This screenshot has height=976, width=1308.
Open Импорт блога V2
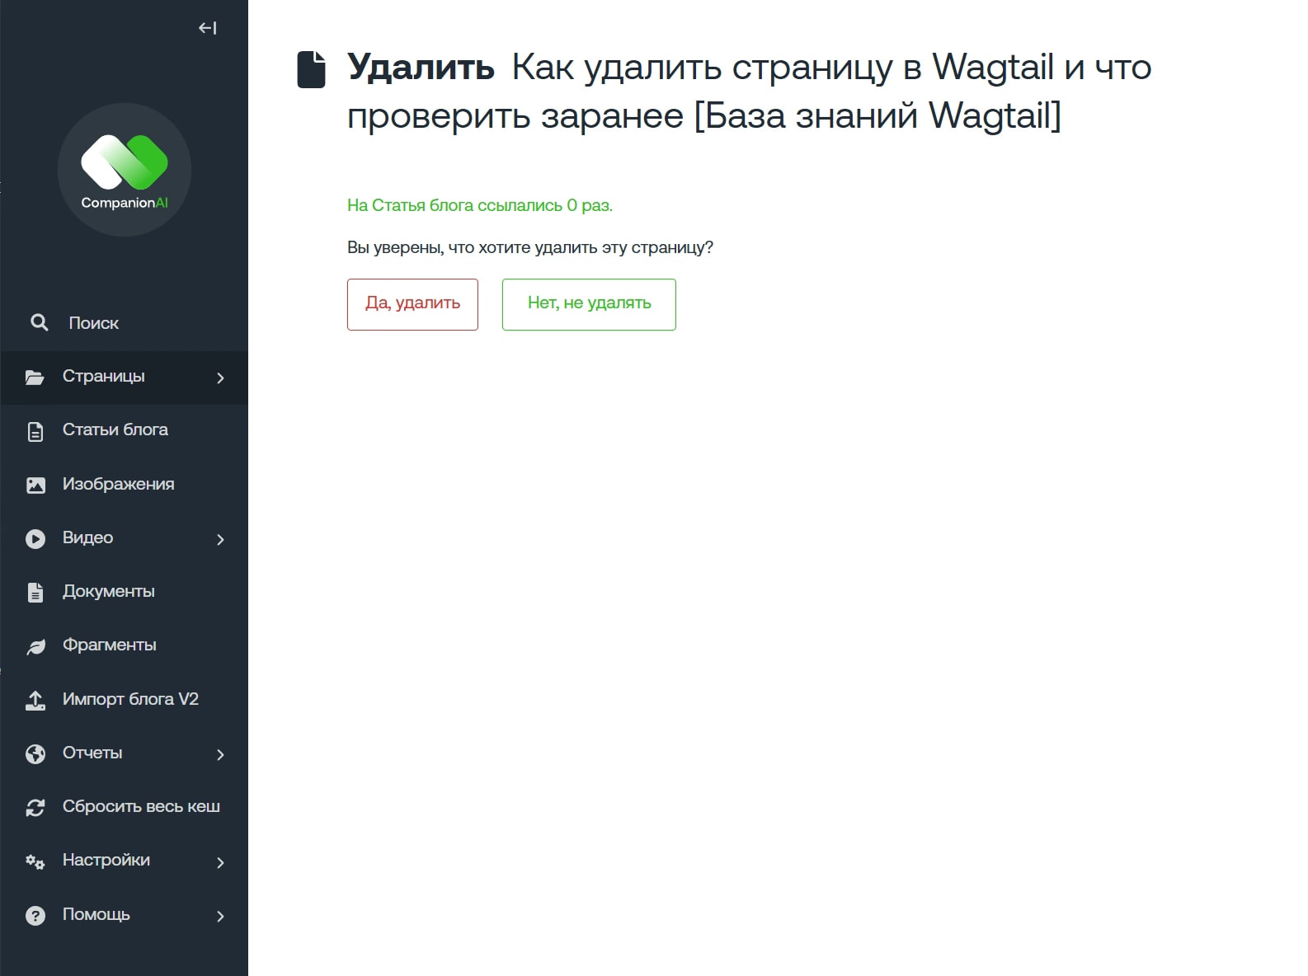[124, 700]
